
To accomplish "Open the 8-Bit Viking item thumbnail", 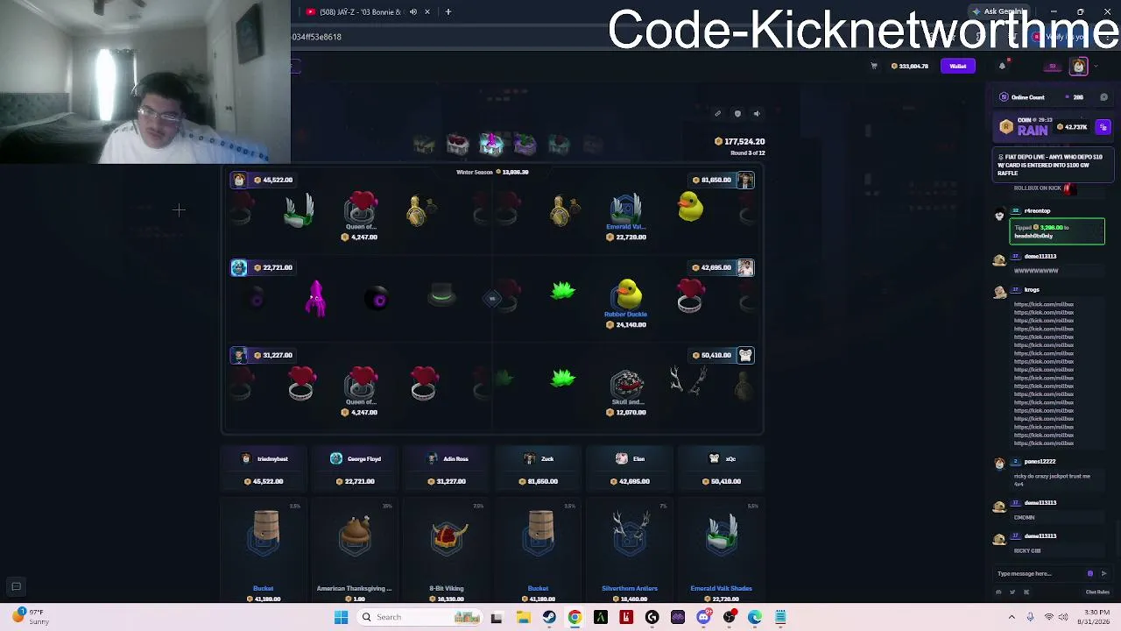I will click(x=448, y=535).
